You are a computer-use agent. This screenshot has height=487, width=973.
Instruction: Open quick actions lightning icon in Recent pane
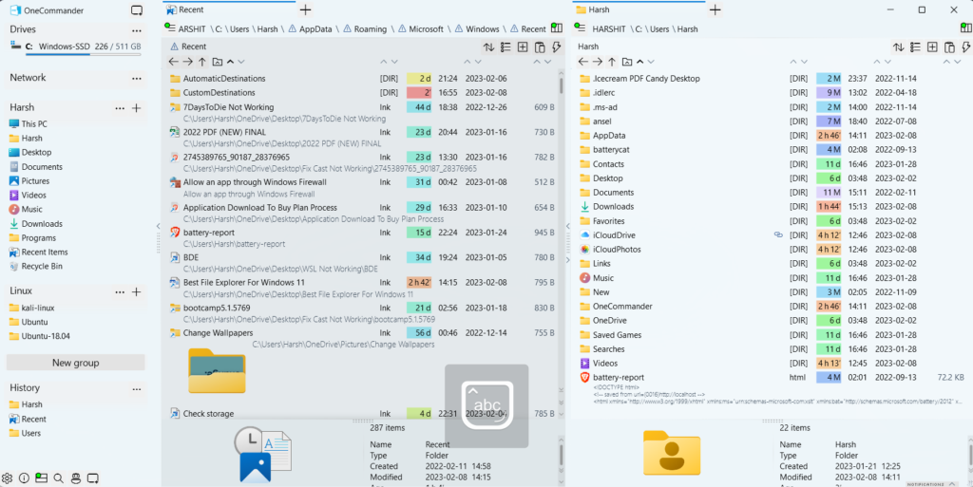point(556,47)
